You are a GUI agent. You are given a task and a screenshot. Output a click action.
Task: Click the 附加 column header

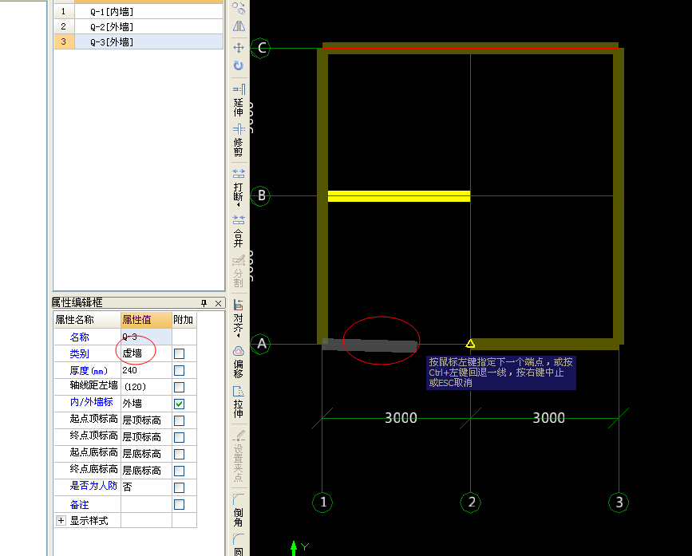tap(184, 320)
